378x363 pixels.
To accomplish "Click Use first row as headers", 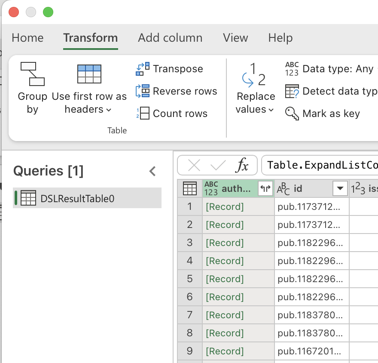I will (x=89, y=86).
